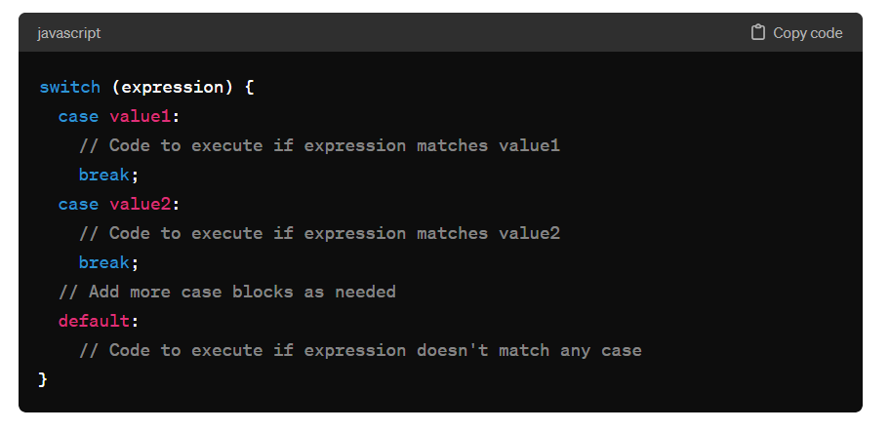
Task: Click the opening curly brace after (expression)
Action: (x=249, y=87)
